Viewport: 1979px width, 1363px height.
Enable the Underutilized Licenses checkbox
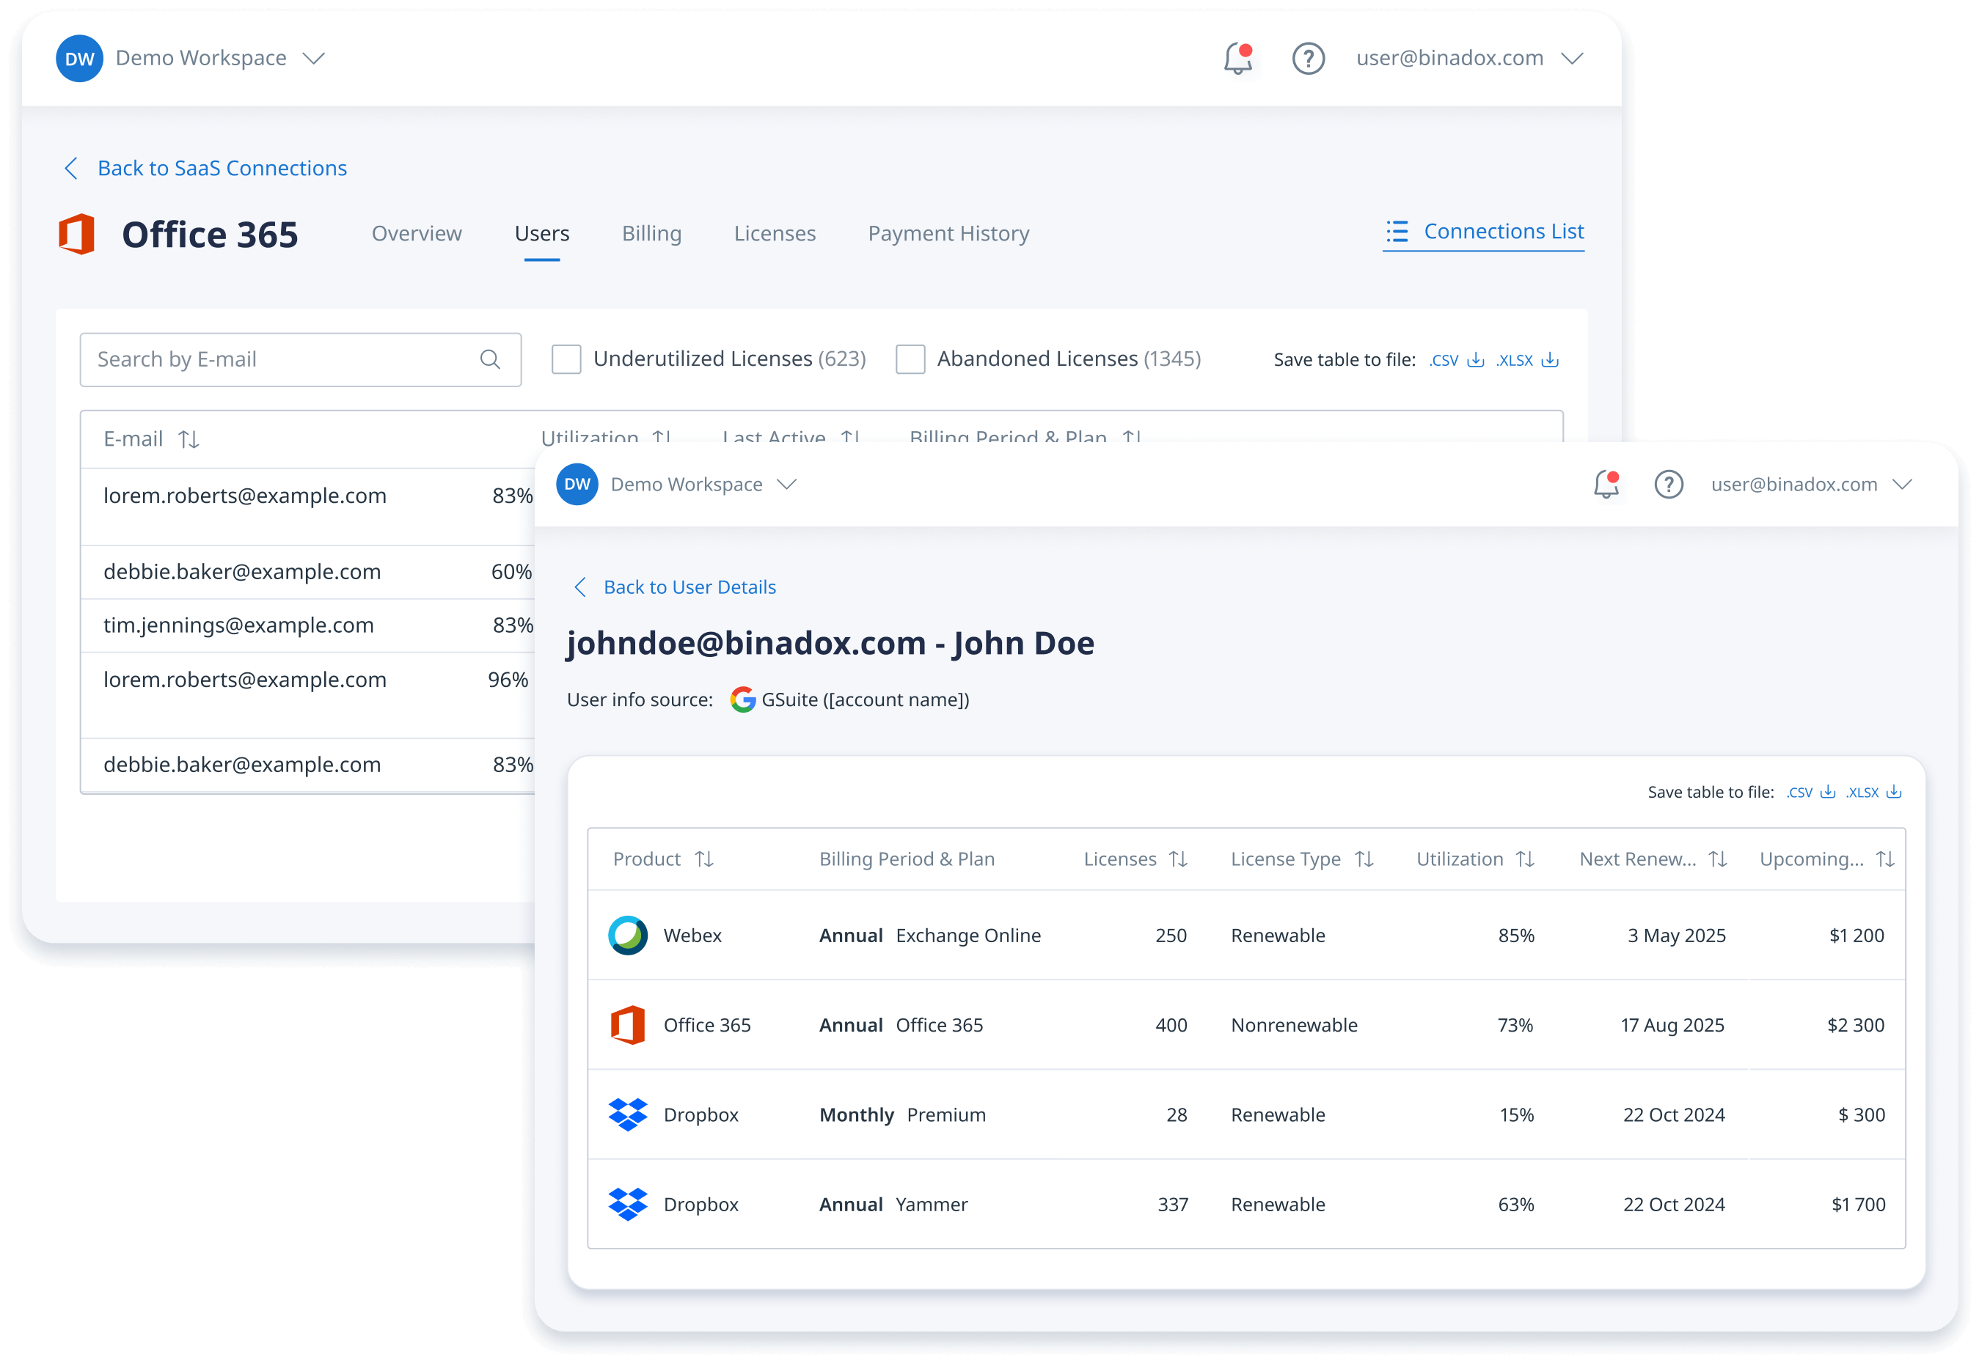tap(566, 359)
